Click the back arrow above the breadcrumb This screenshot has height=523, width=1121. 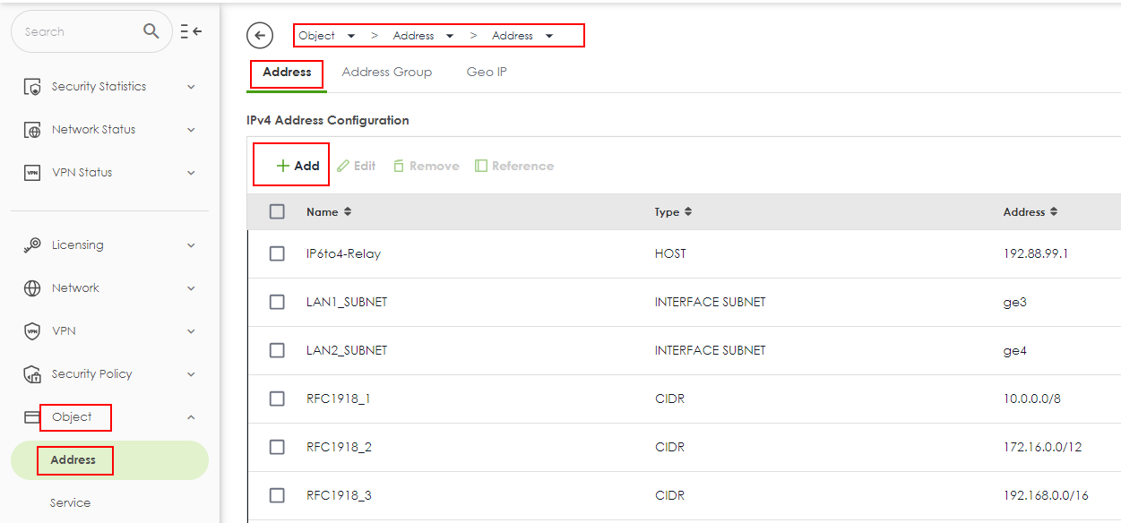tap(259, 35)
